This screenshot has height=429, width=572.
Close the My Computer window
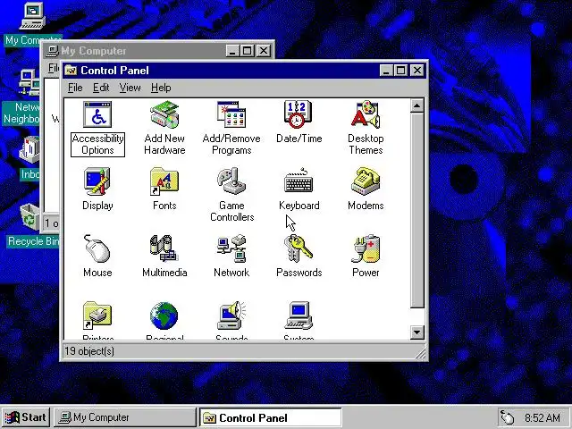pyautogui.click(x=264, y=50)
